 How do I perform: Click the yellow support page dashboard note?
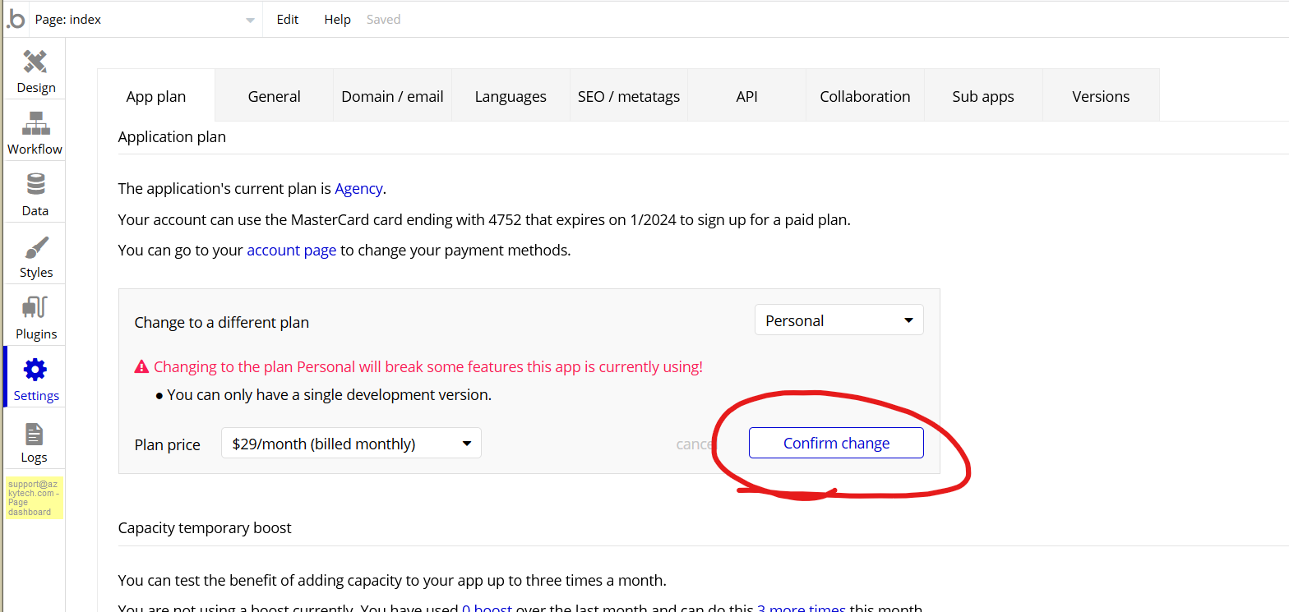[x=35, y=498]
